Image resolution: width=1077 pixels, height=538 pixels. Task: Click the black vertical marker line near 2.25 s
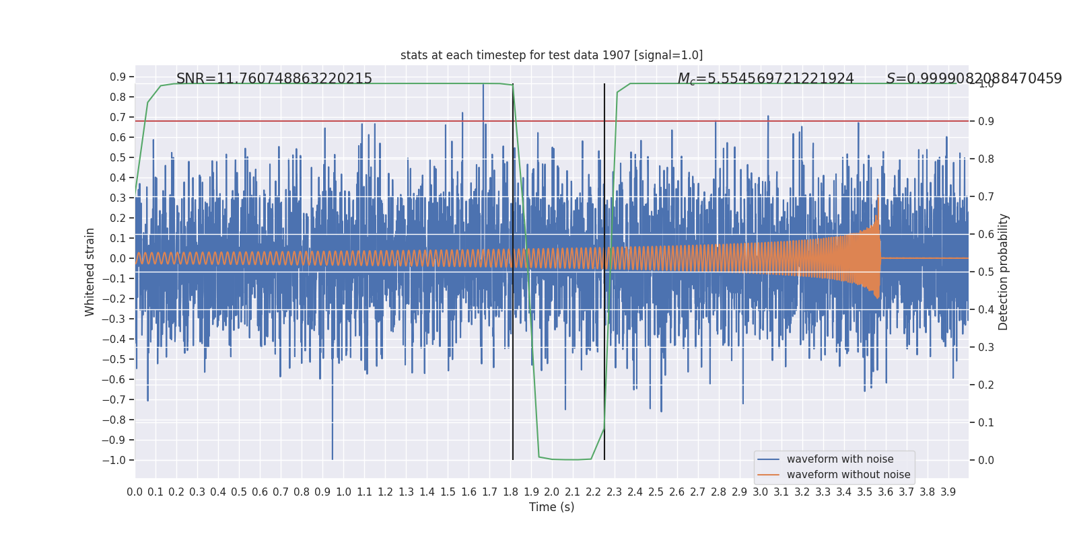coord(604,272)
